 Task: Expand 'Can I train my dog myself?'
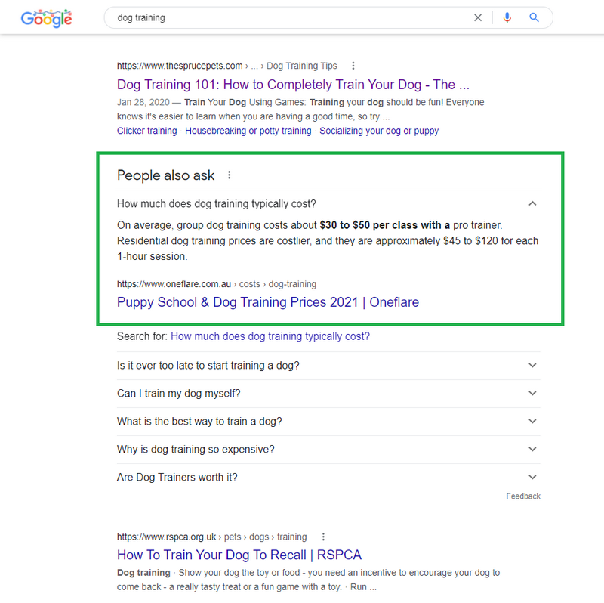[328, 394]
